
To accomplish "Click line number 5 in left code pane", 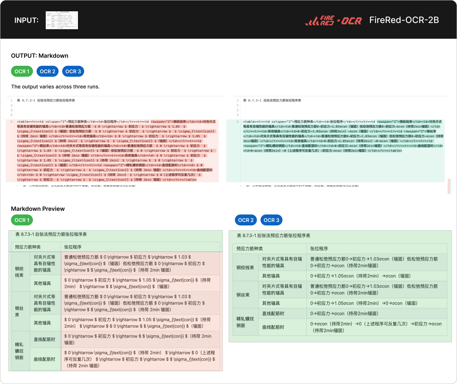I will tap(11, 122).
